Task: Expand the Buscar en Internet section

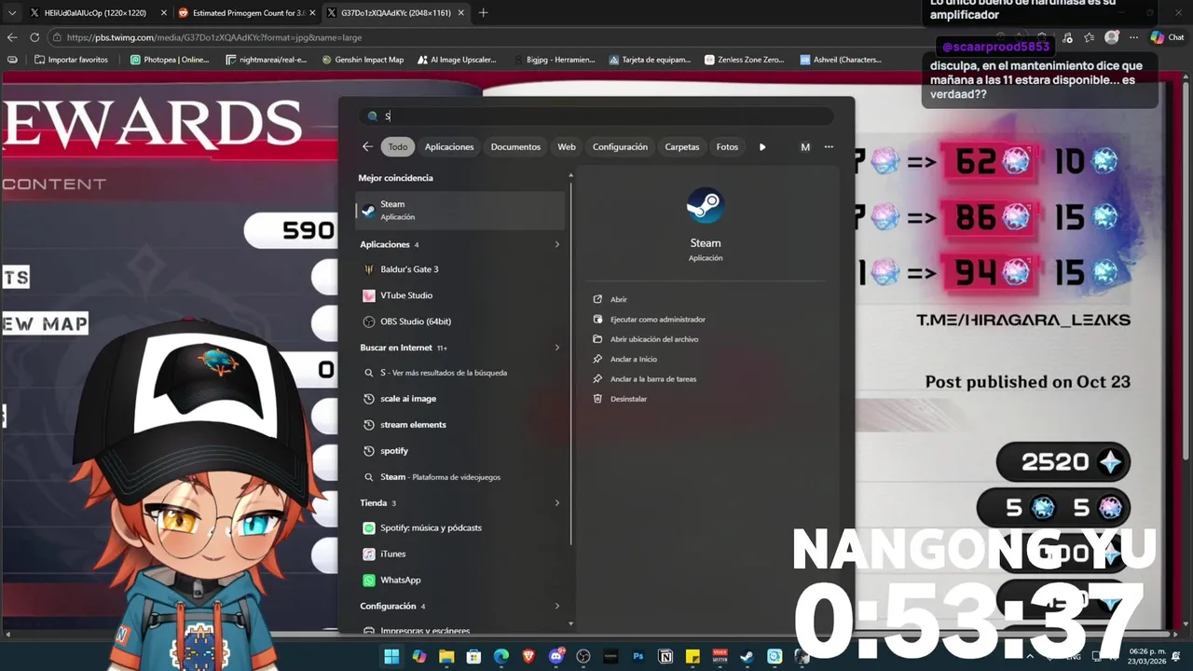Action: (557, 348)
